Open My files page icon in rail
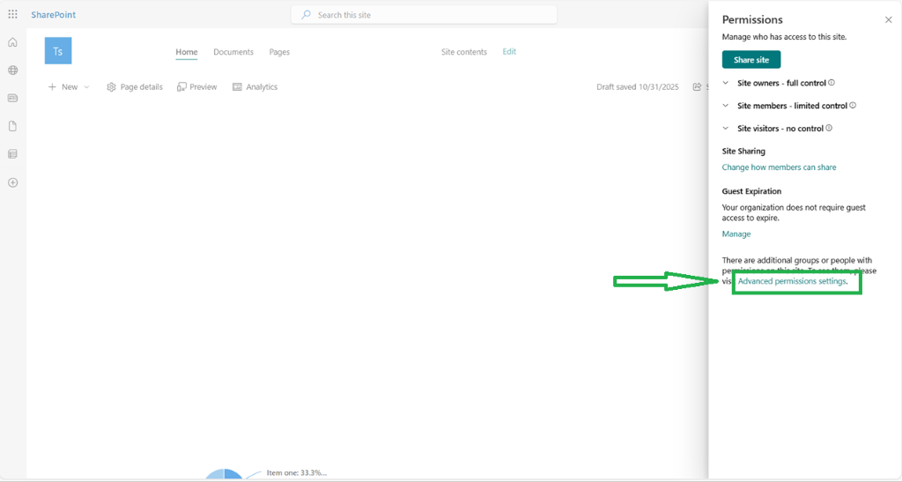The height and width of the screenshot is (482, 902). coord(12,126)
